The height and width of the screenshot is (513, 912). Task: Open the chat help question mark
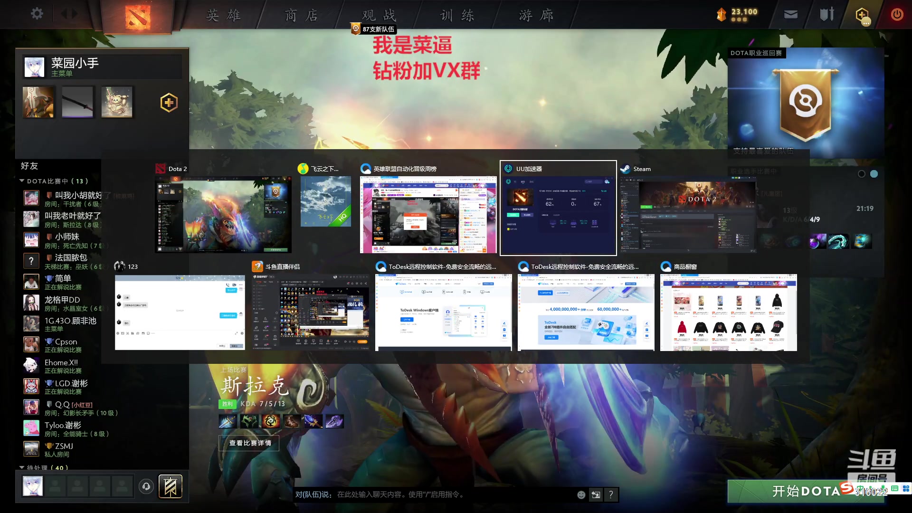(611, 494)
